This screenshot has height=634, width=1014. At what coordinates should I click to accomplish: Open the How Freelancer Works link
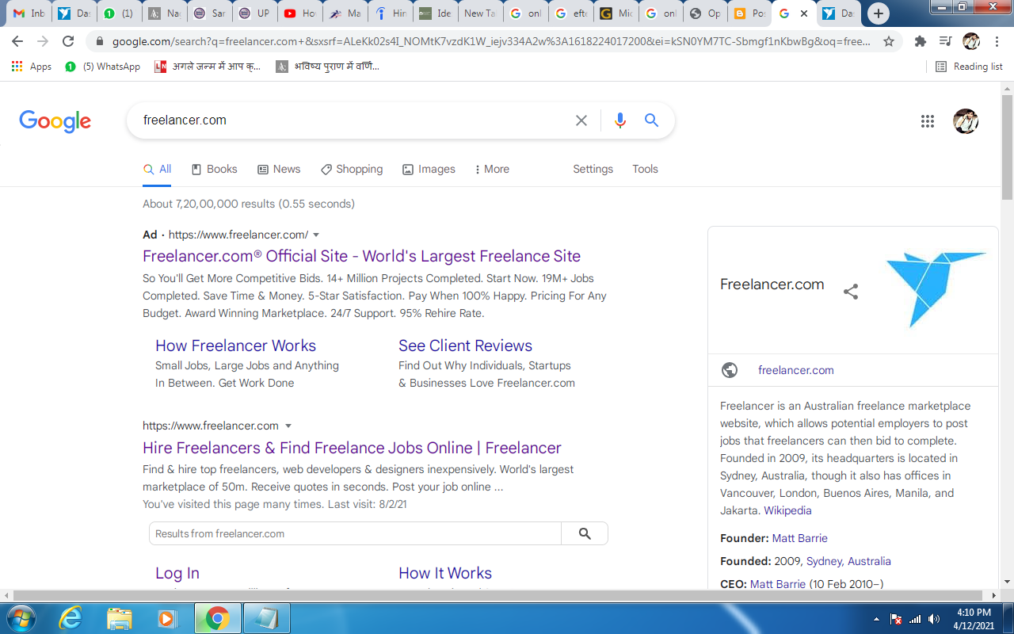[235, 346]
